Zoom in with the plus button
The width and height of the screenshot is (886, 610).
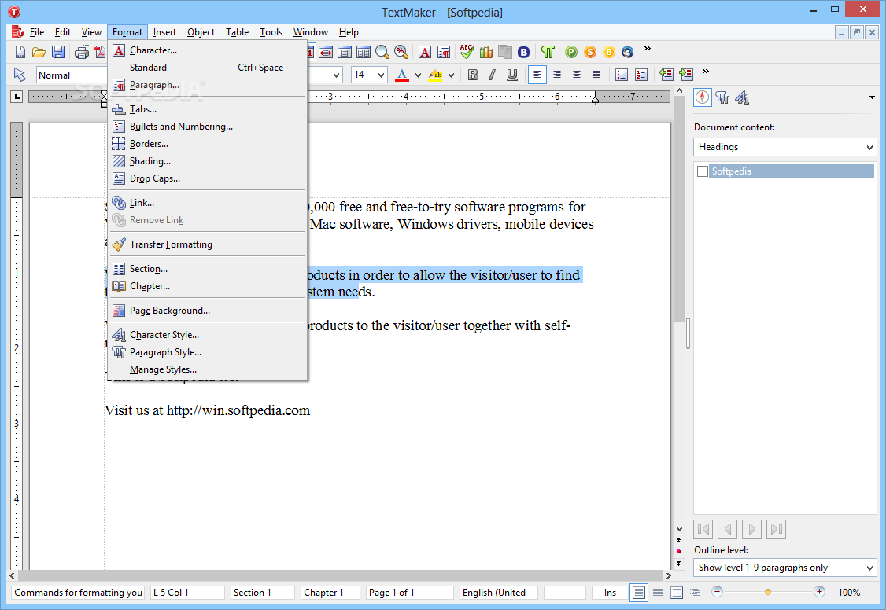pos(819,591)
